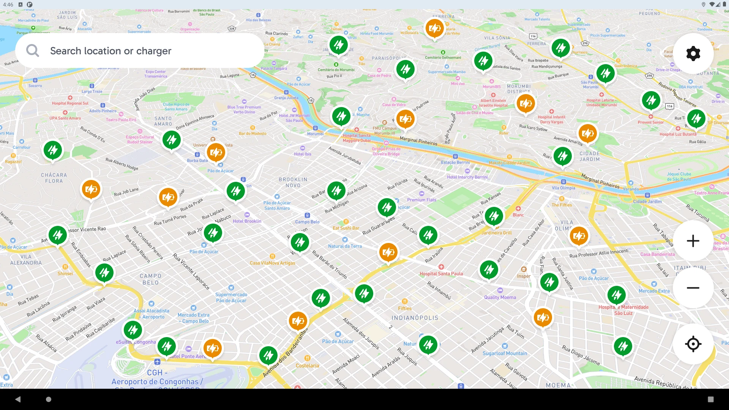Tap the Android back navigation button
This screenshot has height=410, width=729.
[18, 399]
